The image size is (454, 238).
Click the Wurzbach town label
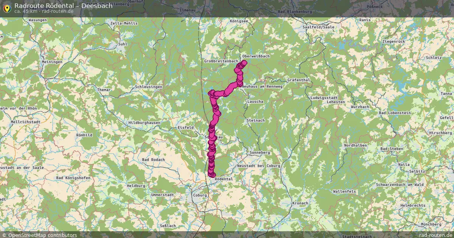pos(359,107)
